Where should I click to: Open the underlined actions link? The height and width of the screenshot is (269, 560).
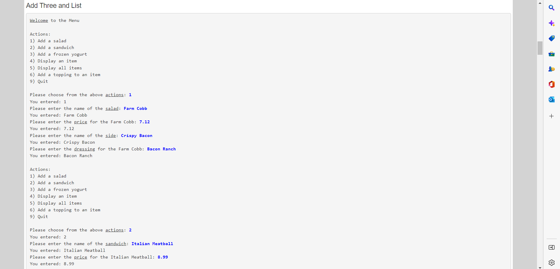point(114,95)
